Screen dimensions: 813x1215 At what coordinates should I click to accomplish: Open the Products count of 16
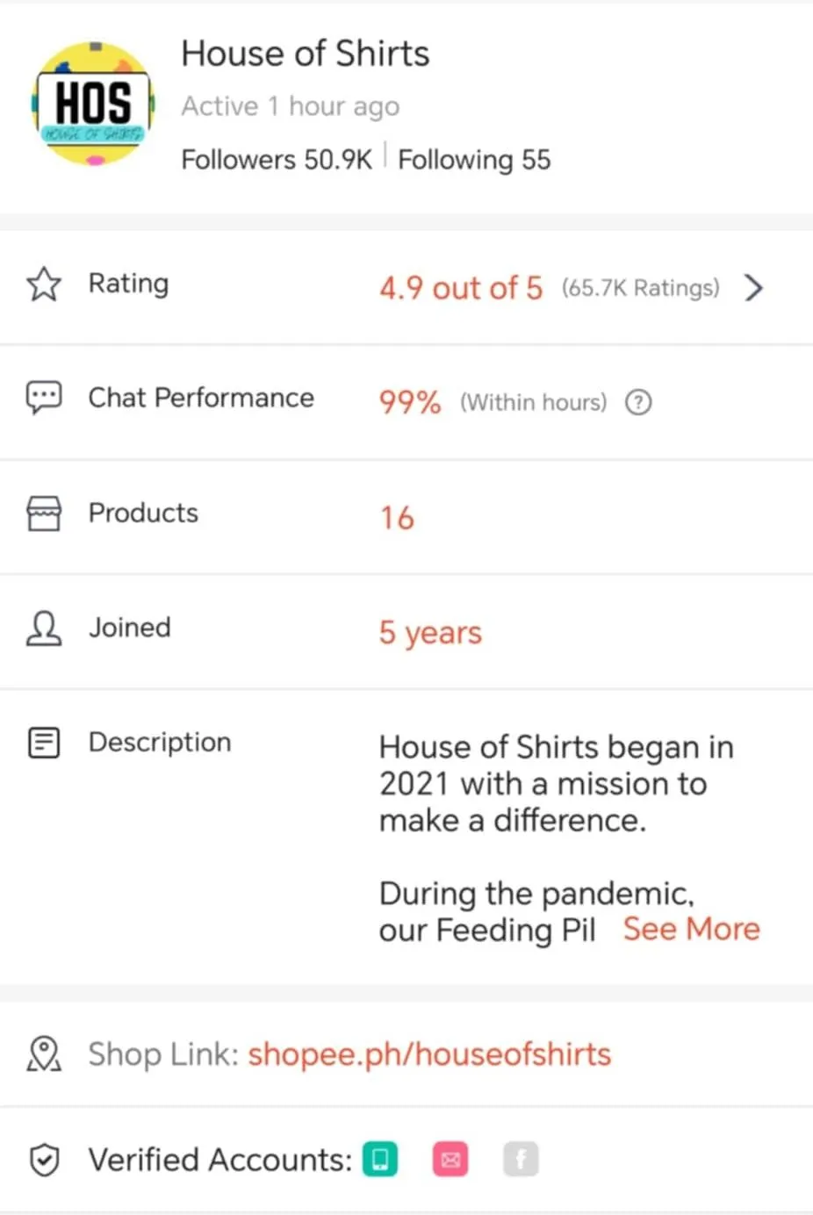(397, 518)
